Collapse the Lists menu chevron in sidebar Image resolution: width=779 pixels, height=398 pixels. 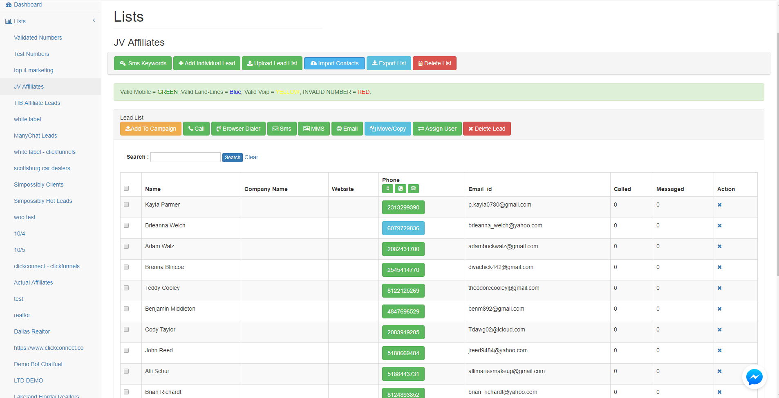pyautogui.click(x=94, y=20)
